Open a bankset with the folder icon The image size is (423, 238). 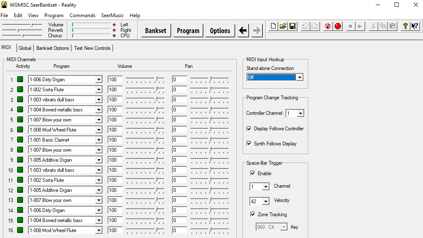[x=283, y=26]
